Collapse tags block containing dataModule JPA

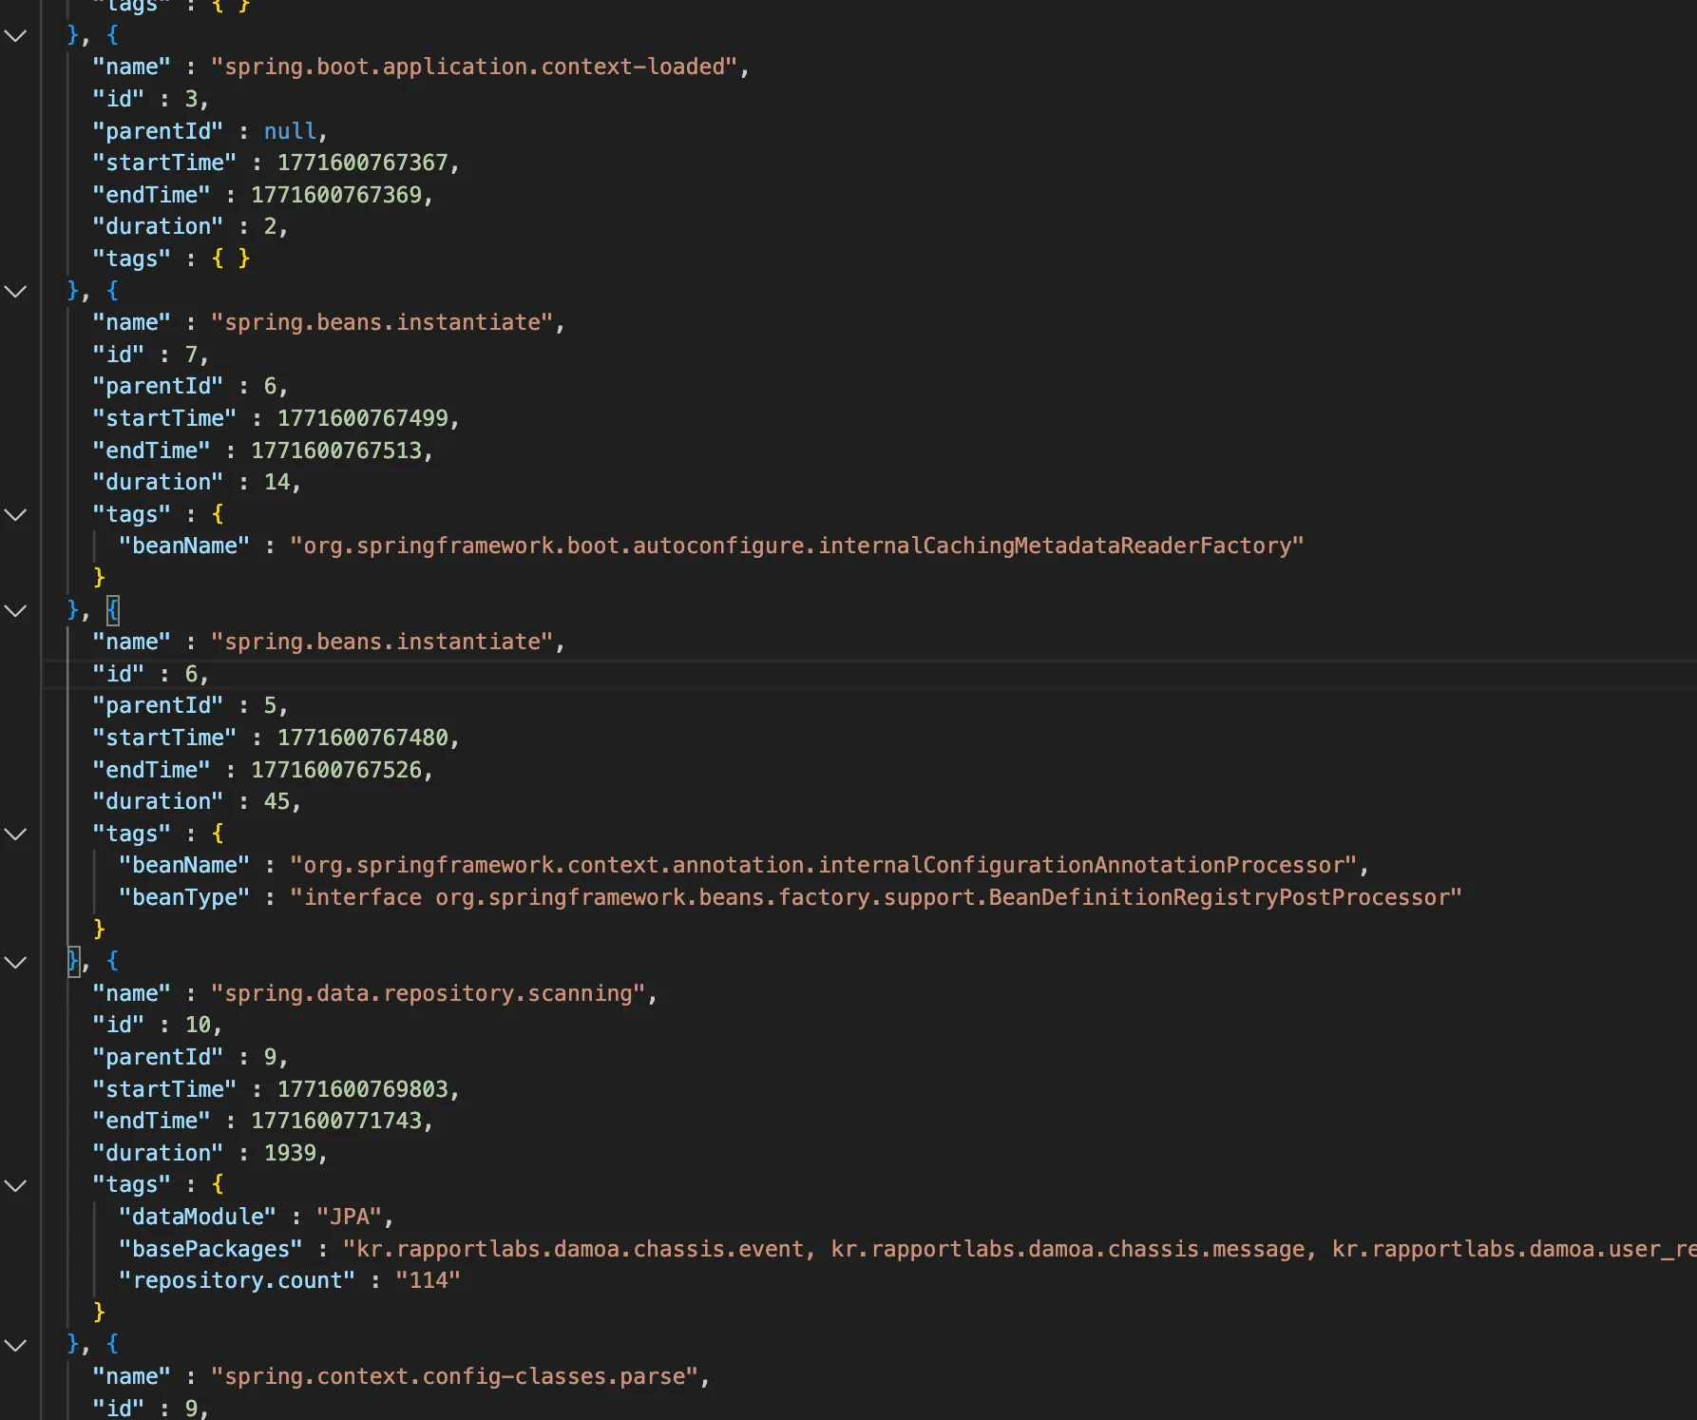(16, 1186)
